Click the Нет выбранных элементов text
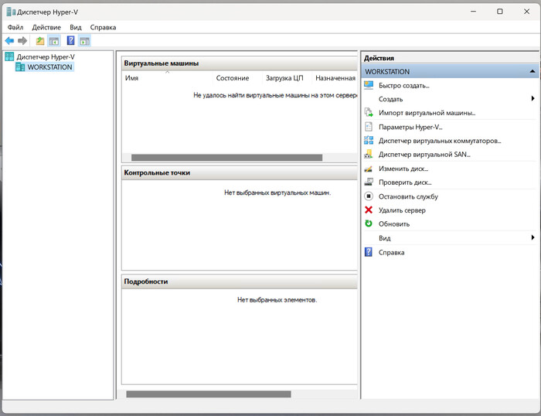Viewport: 541px width, 416px height. pos(277,300)
